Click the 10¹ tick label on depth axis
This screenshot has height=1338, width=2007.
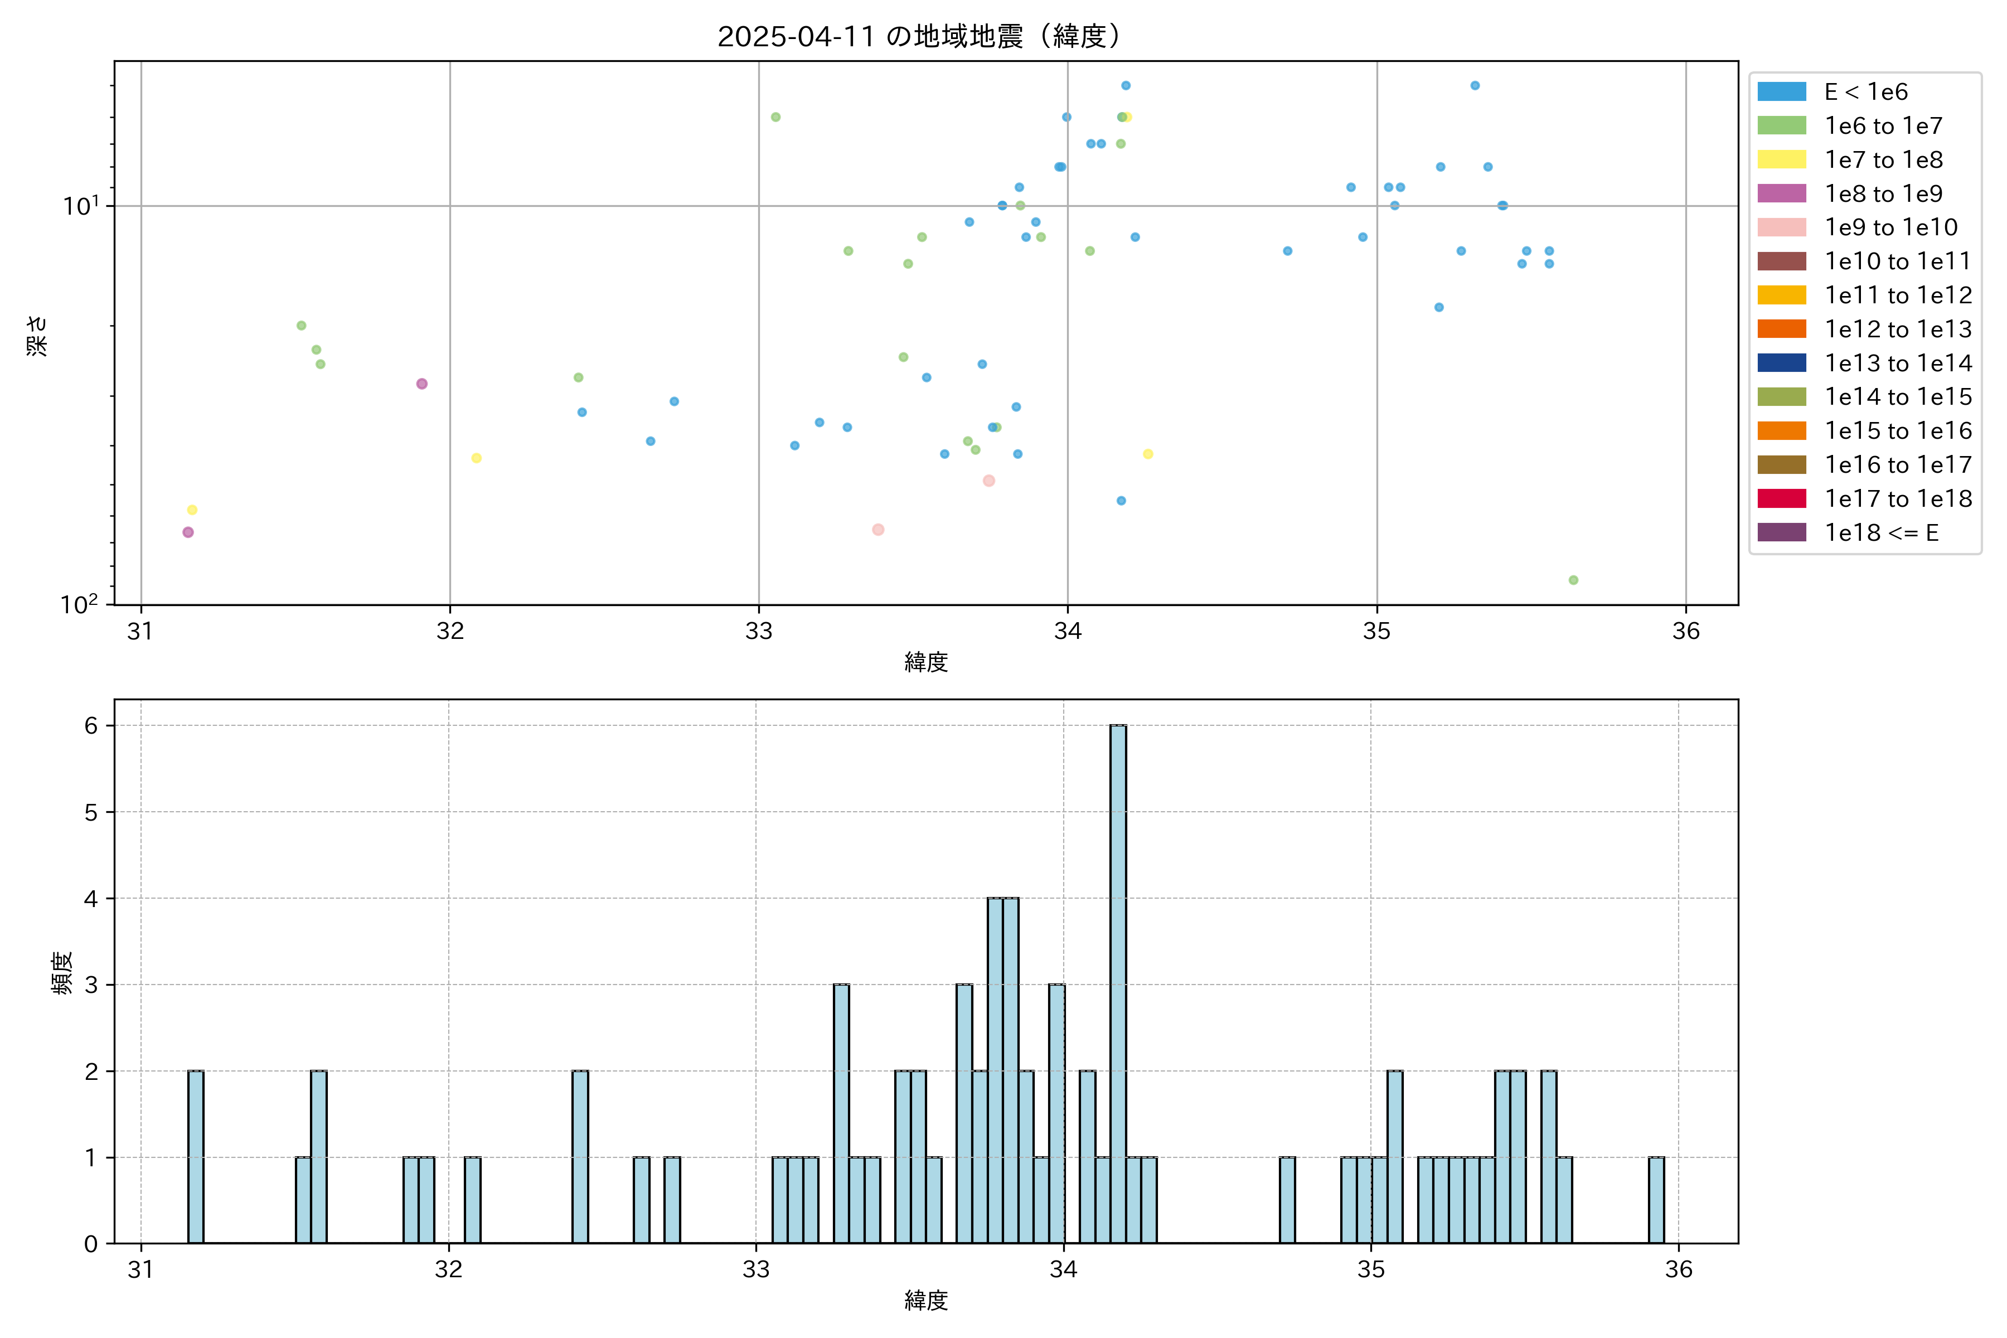coord(81,206)
